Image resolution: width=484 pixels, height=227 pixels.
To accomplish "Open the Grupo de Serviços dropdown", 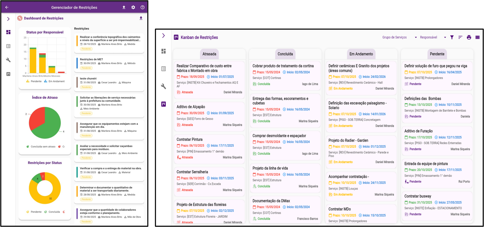I will (399, 37).
